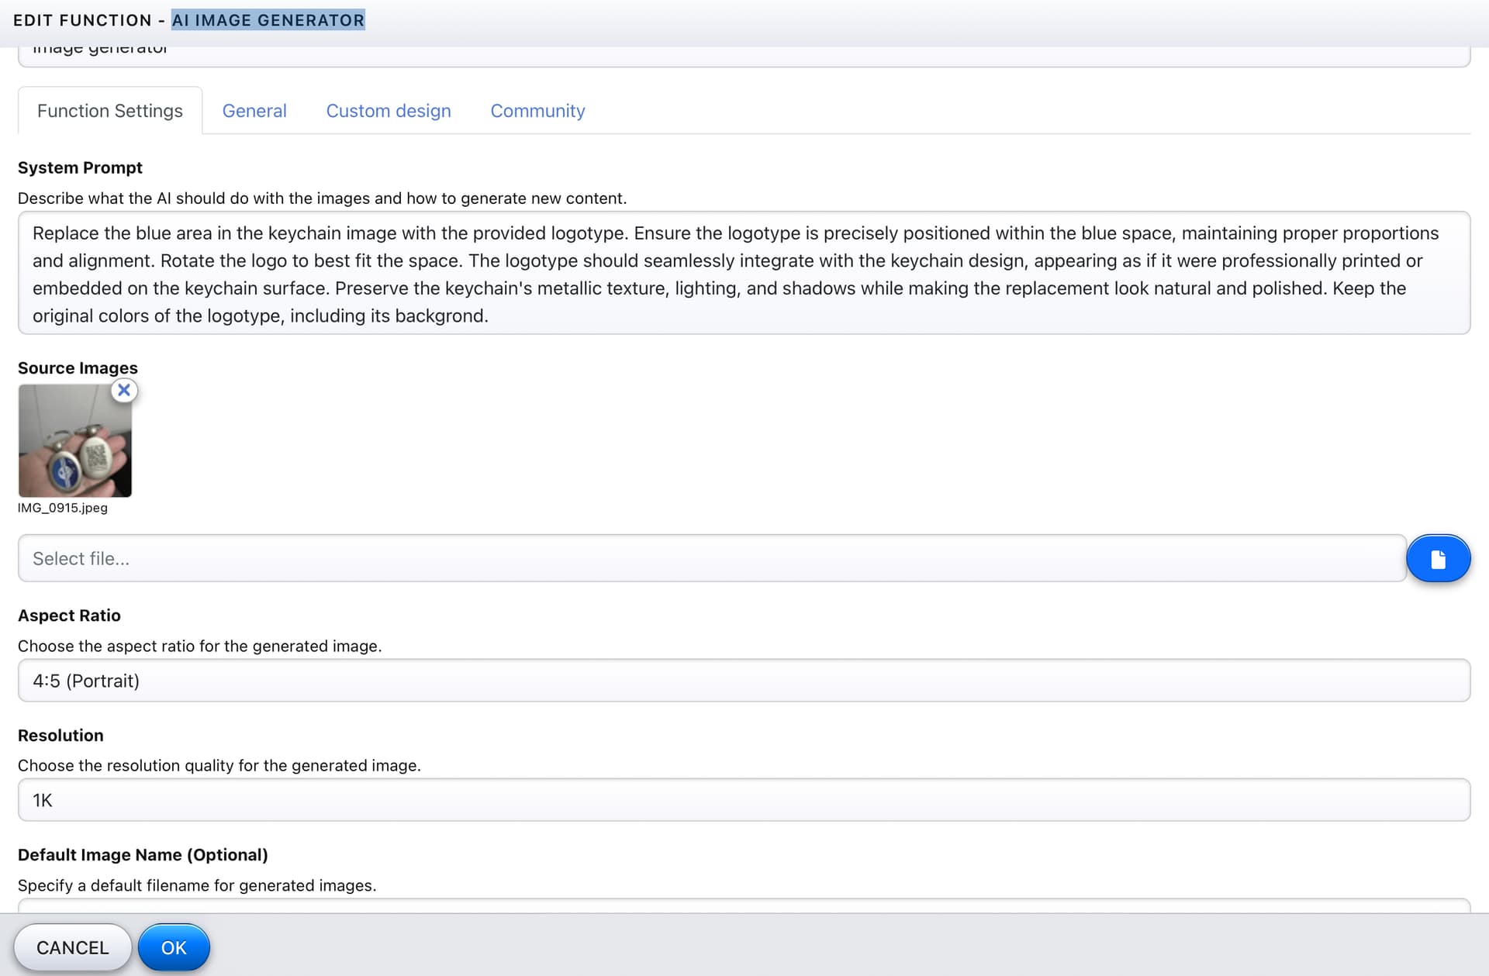
Task: Click the Aspect Ratio heading label
Action: (x=69, y=616)
